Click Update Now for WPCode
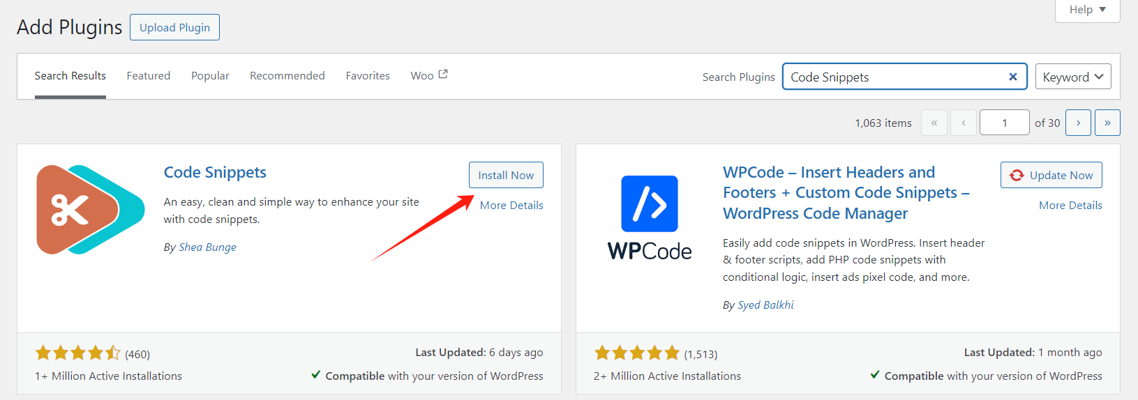This screenshot has height=400, width=1138. (1051, 175)
